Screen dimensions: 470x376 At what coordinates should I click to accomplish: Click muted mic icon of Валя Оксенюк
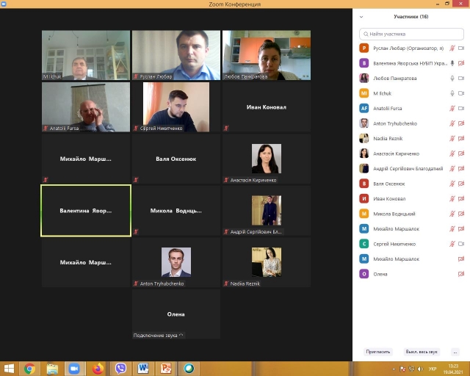point(452,184)
